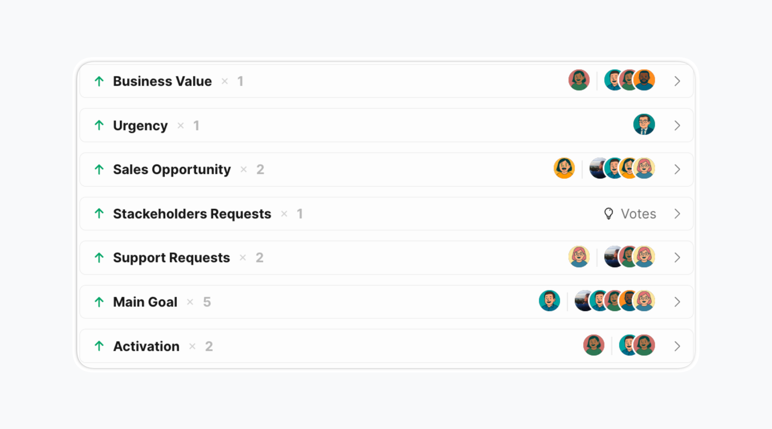Click the lead yellow avatar in Sales Opportunity

pyautogui.click(x=564, y=168)
